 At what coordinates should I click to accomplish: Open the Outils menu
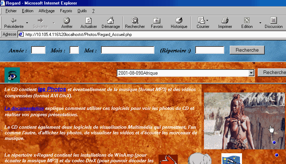[x=82, y=11]
